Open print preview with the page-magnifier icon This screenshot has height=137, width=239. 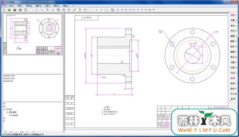26,10
